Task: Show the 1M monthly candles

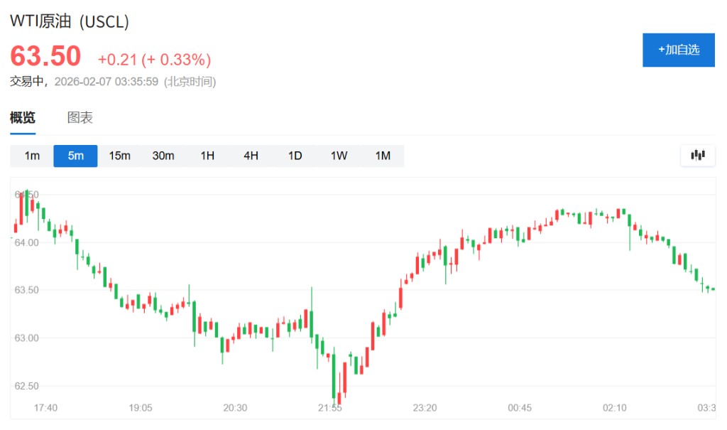Action: [383, 156]
